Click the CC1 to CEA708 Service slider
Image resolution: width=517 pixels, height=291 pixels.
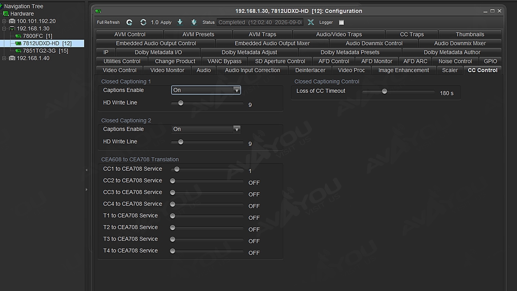[x=207, y=170]
